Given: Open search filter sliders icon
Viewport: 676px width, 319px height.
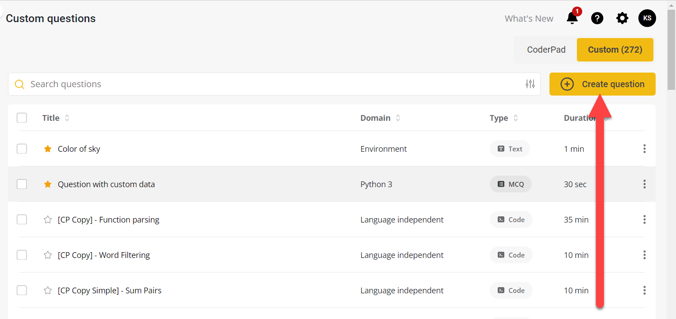Looking at the screenshot, I should click(530, 84).
